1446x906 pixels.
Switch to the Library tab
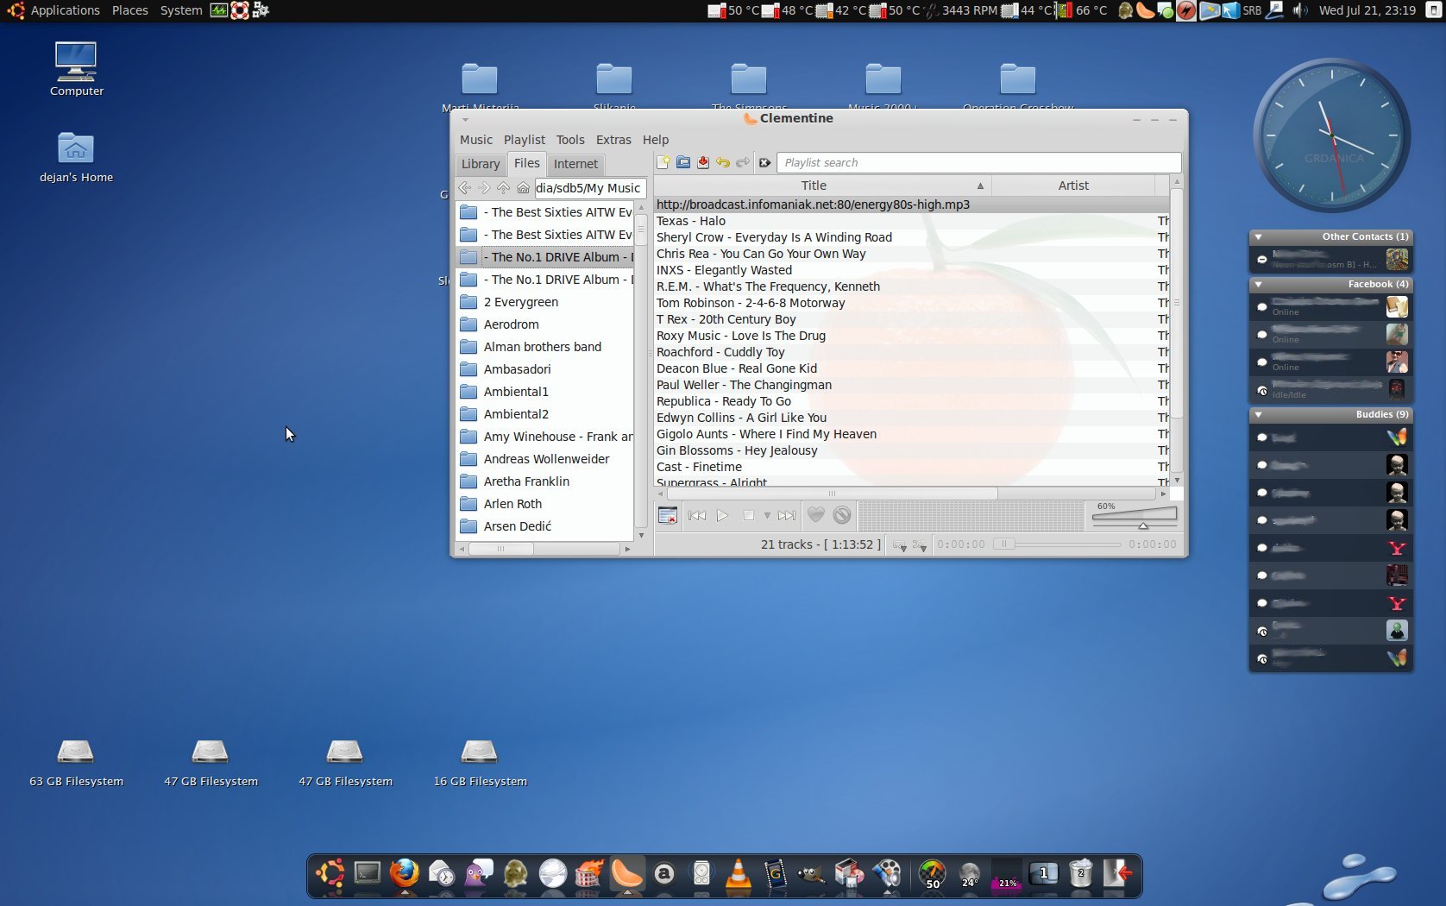(x=480, y=164)
